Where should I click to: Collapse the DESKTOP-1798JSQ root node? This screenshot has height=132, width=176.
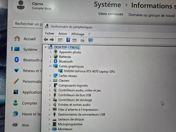(46, 47)
